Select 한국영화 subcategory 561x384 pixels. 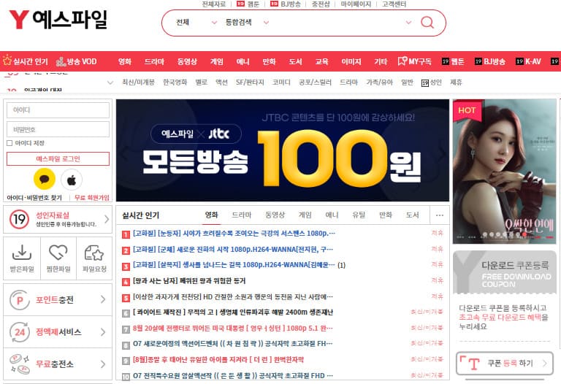(x=175, y=82)
